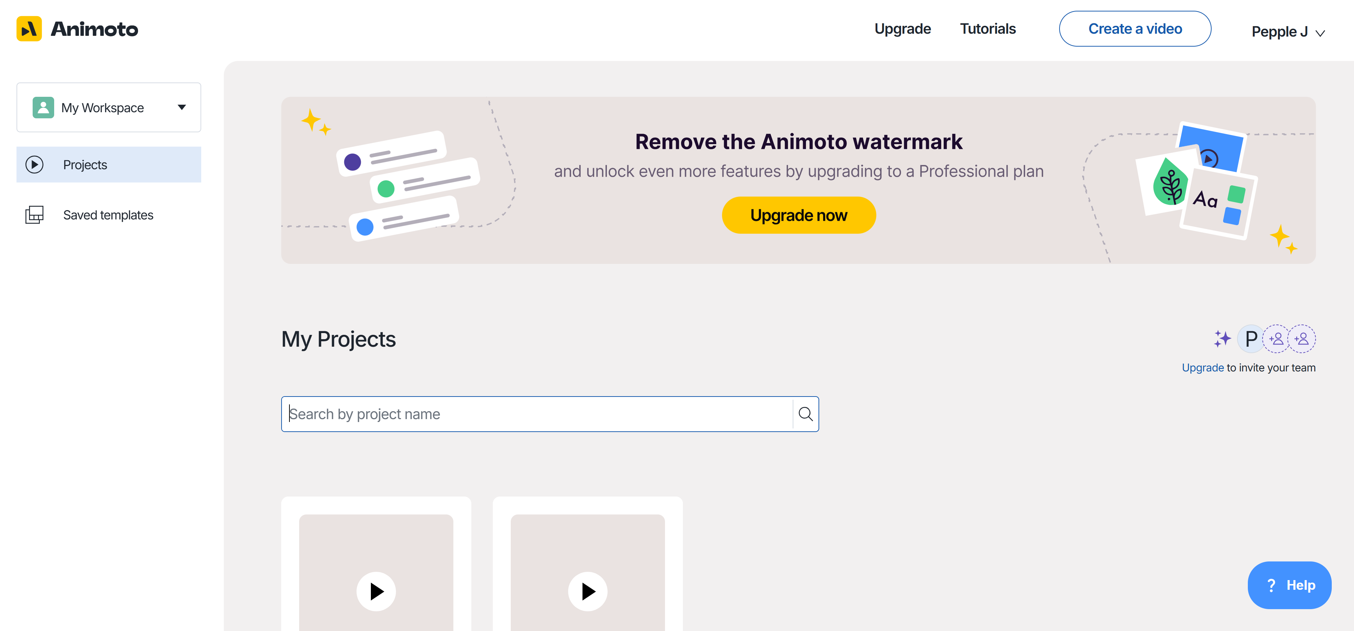The height and width of the screenshot is (631, 1354).
Task: Click the workspace avatar icon beside My Workspace
Action: point(43,107)
